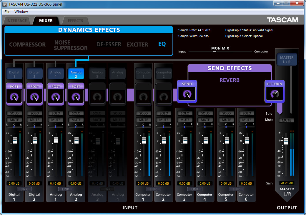Click the Sample Rate: 44.1 kHz text
This screenshot has height=215, width=306.
coord(194,30)
